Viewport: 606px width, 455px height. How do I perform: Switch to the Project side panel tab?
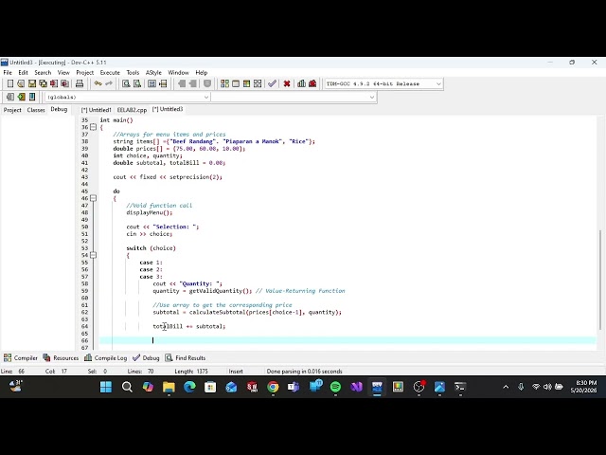tap(12, 110)
